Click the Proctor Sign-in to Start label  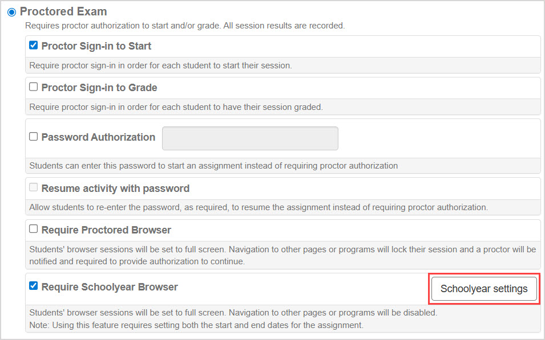(x=96, y=47)
